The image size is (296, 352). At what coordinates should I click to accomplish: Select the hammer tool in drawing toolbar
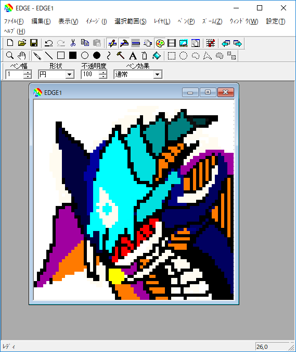121,55
